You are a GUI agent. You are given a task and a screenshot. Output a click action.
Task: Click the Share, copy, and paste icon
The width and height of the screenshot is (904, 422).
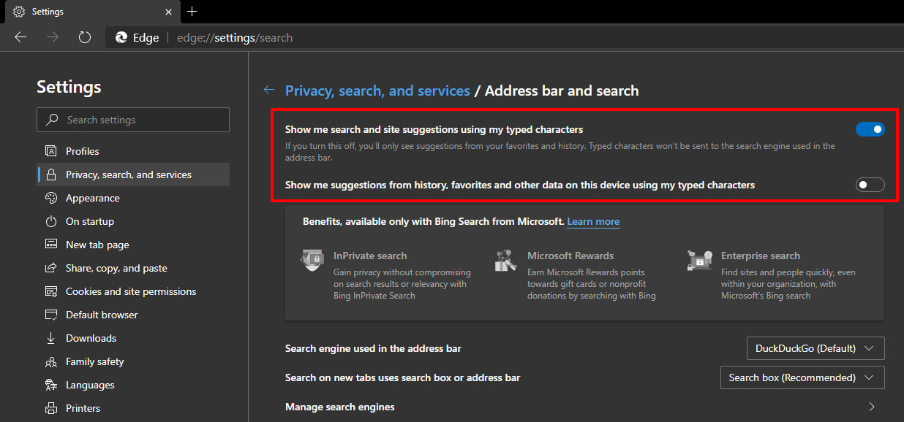tap(51, 268)
